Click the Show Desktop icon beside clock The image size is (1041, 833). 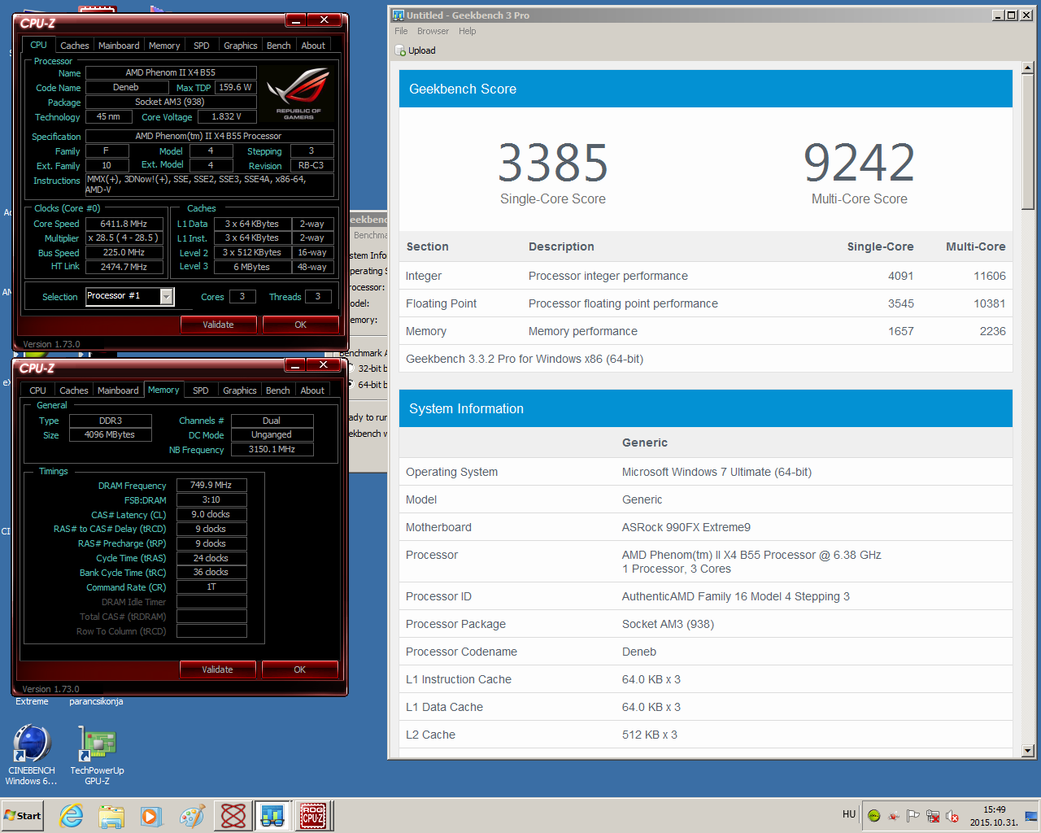[x=1031, y=816]
